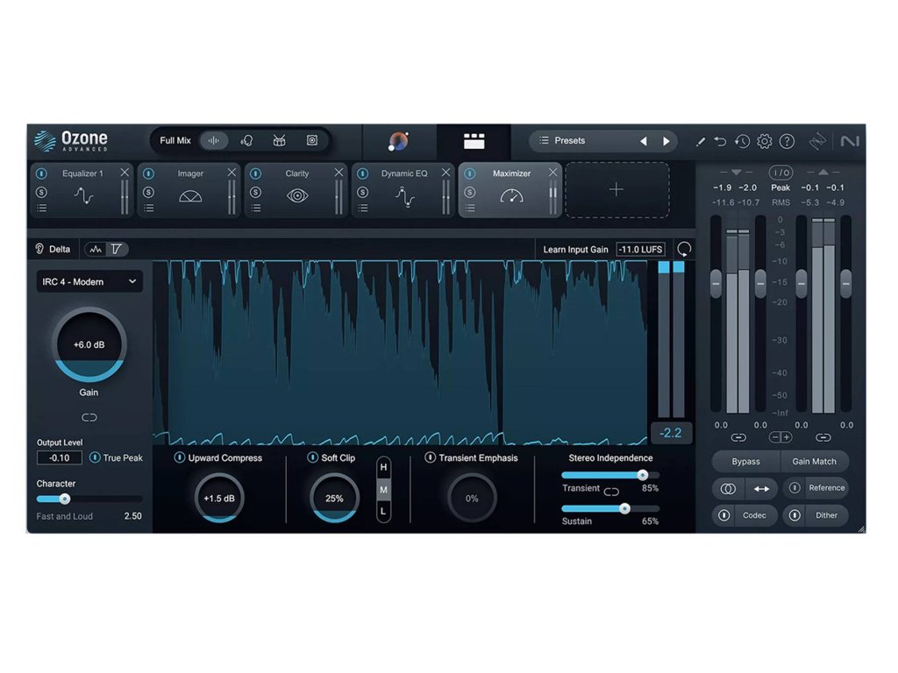This screenshot has height=673, width=898.
Task: Open the settings gear
Action: click(x=765, y=141)
